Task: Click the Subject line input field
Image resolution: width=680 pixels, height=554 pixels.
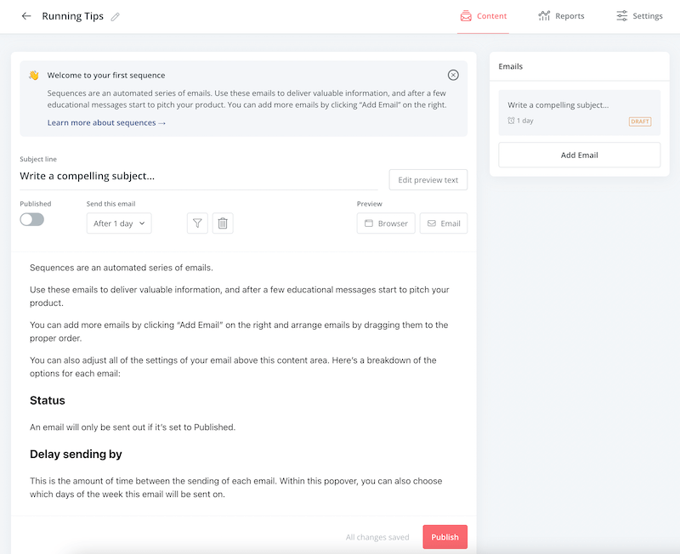Action: 199,177
